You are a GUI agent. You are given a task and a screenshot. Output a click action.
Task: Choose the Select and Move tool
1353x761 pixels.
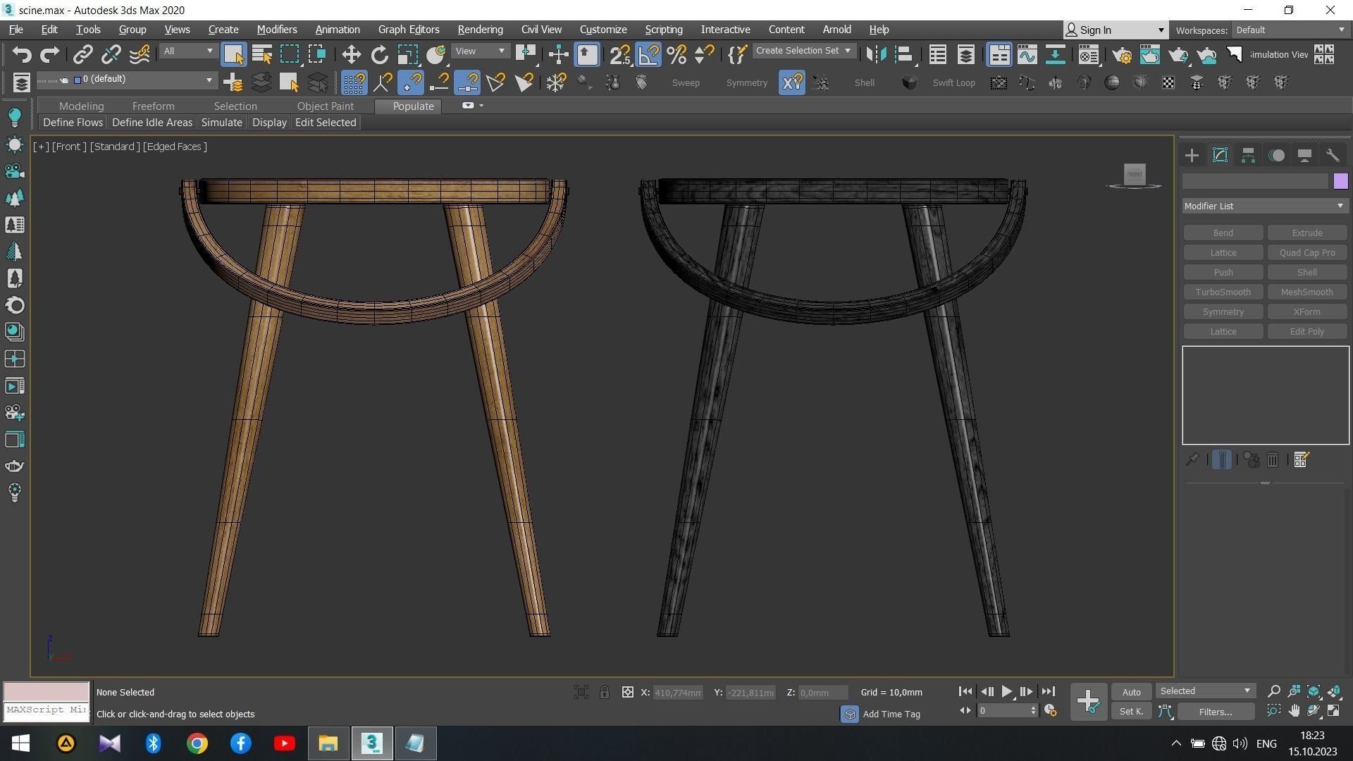(351, 54)
